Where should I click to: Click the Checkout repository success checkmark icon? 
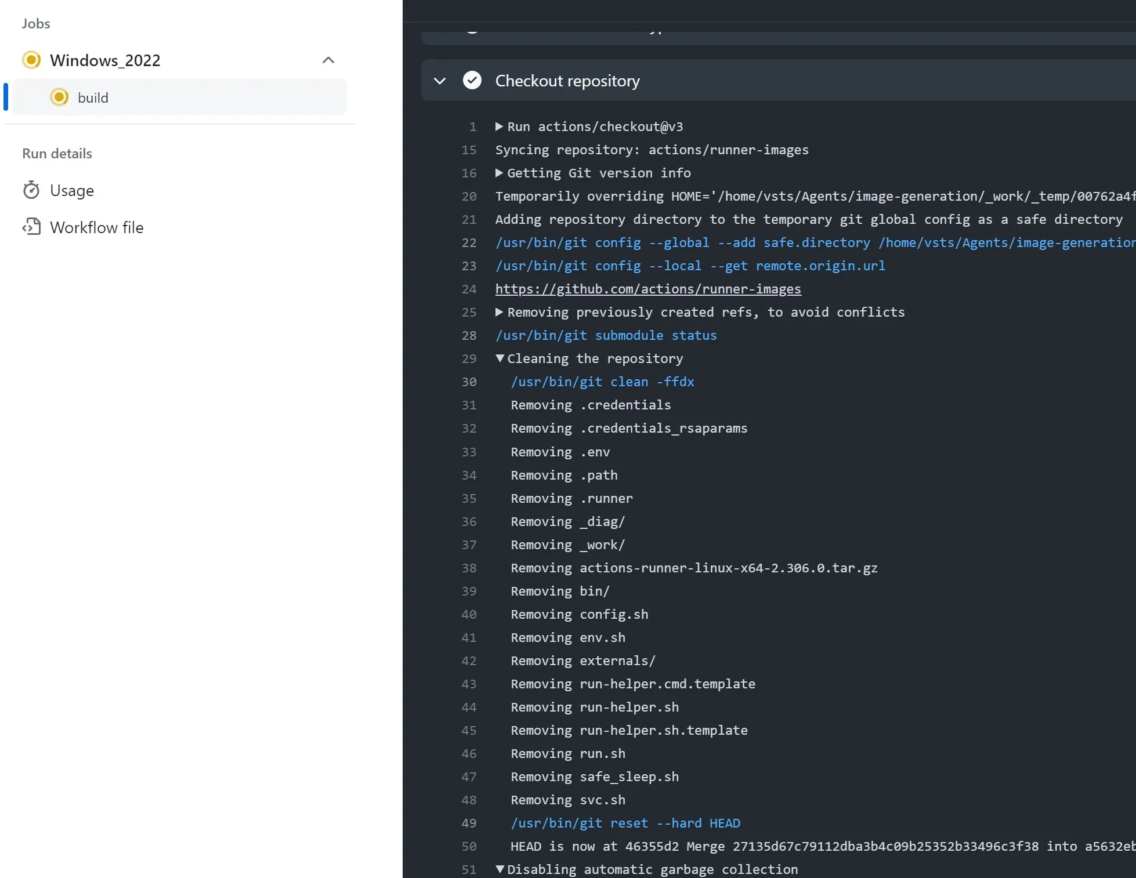(x=472, y=80)
